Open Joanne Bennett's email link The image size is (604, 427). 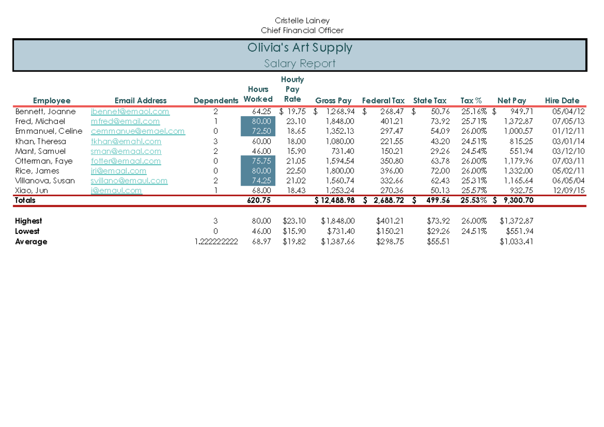coord(130,111)
